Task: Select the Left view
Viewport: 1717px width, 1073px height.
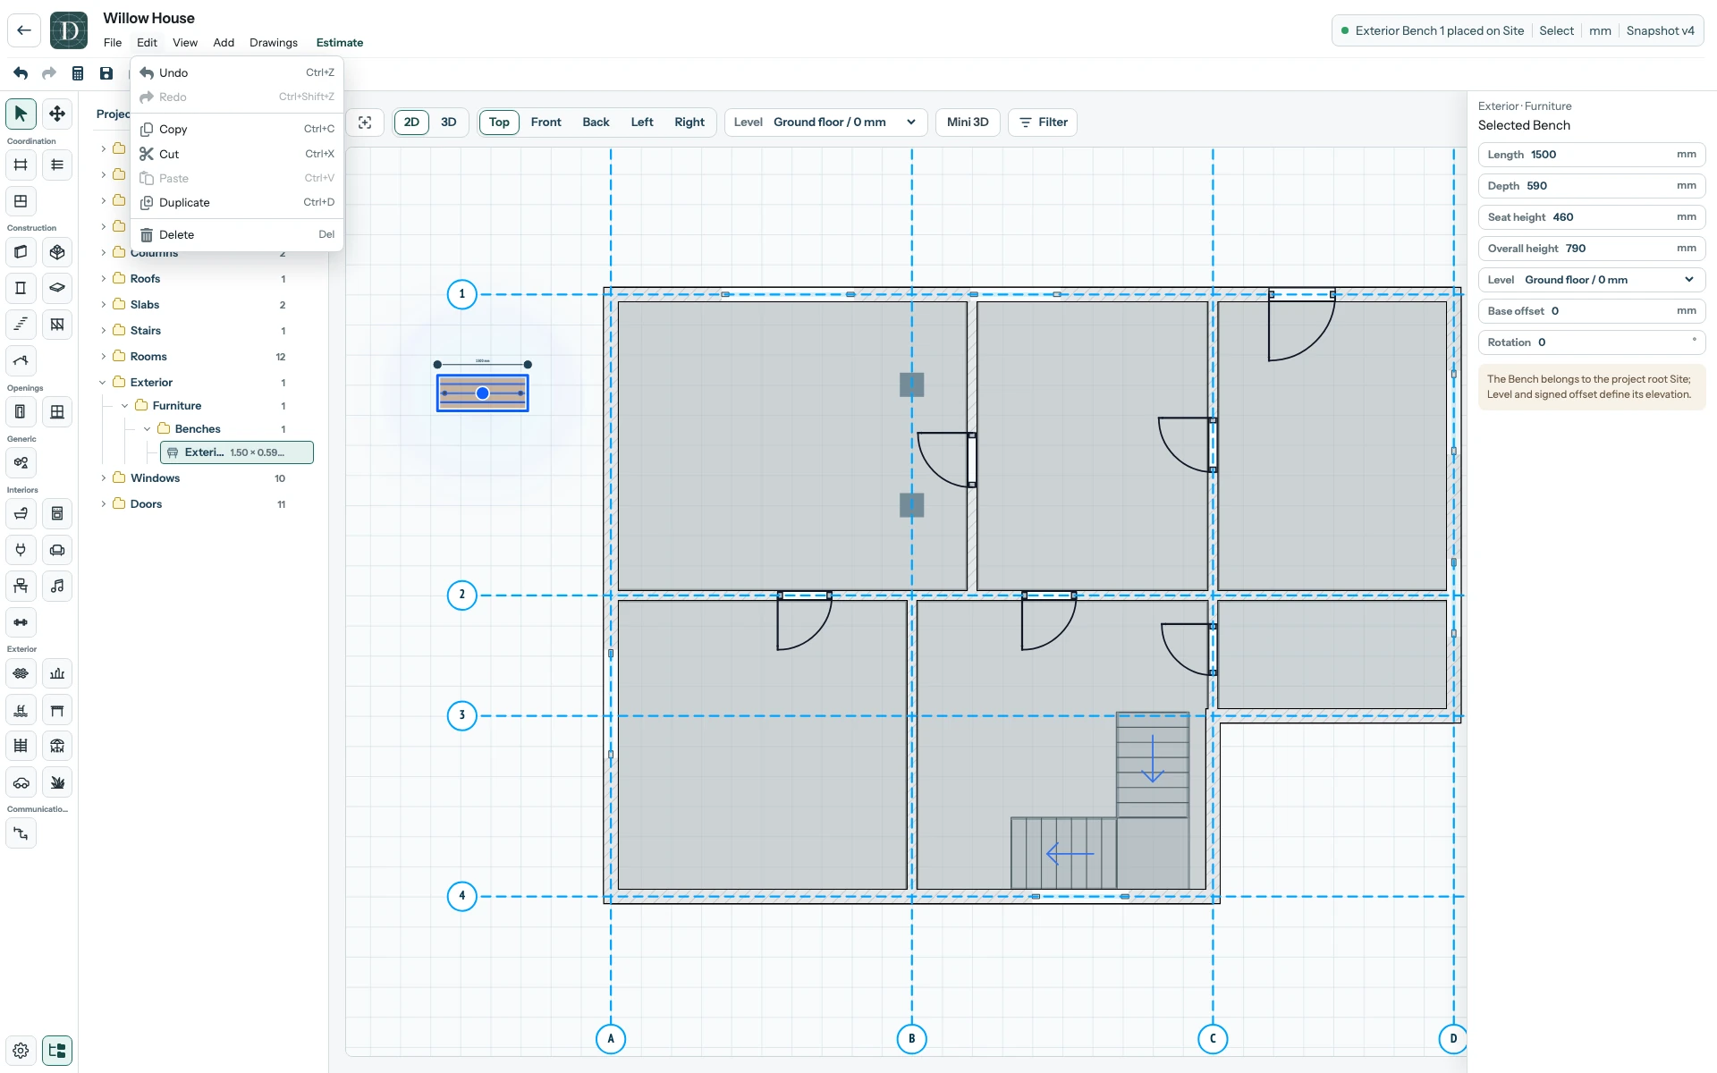Action: pyautogui.click(x=642, y=123)
